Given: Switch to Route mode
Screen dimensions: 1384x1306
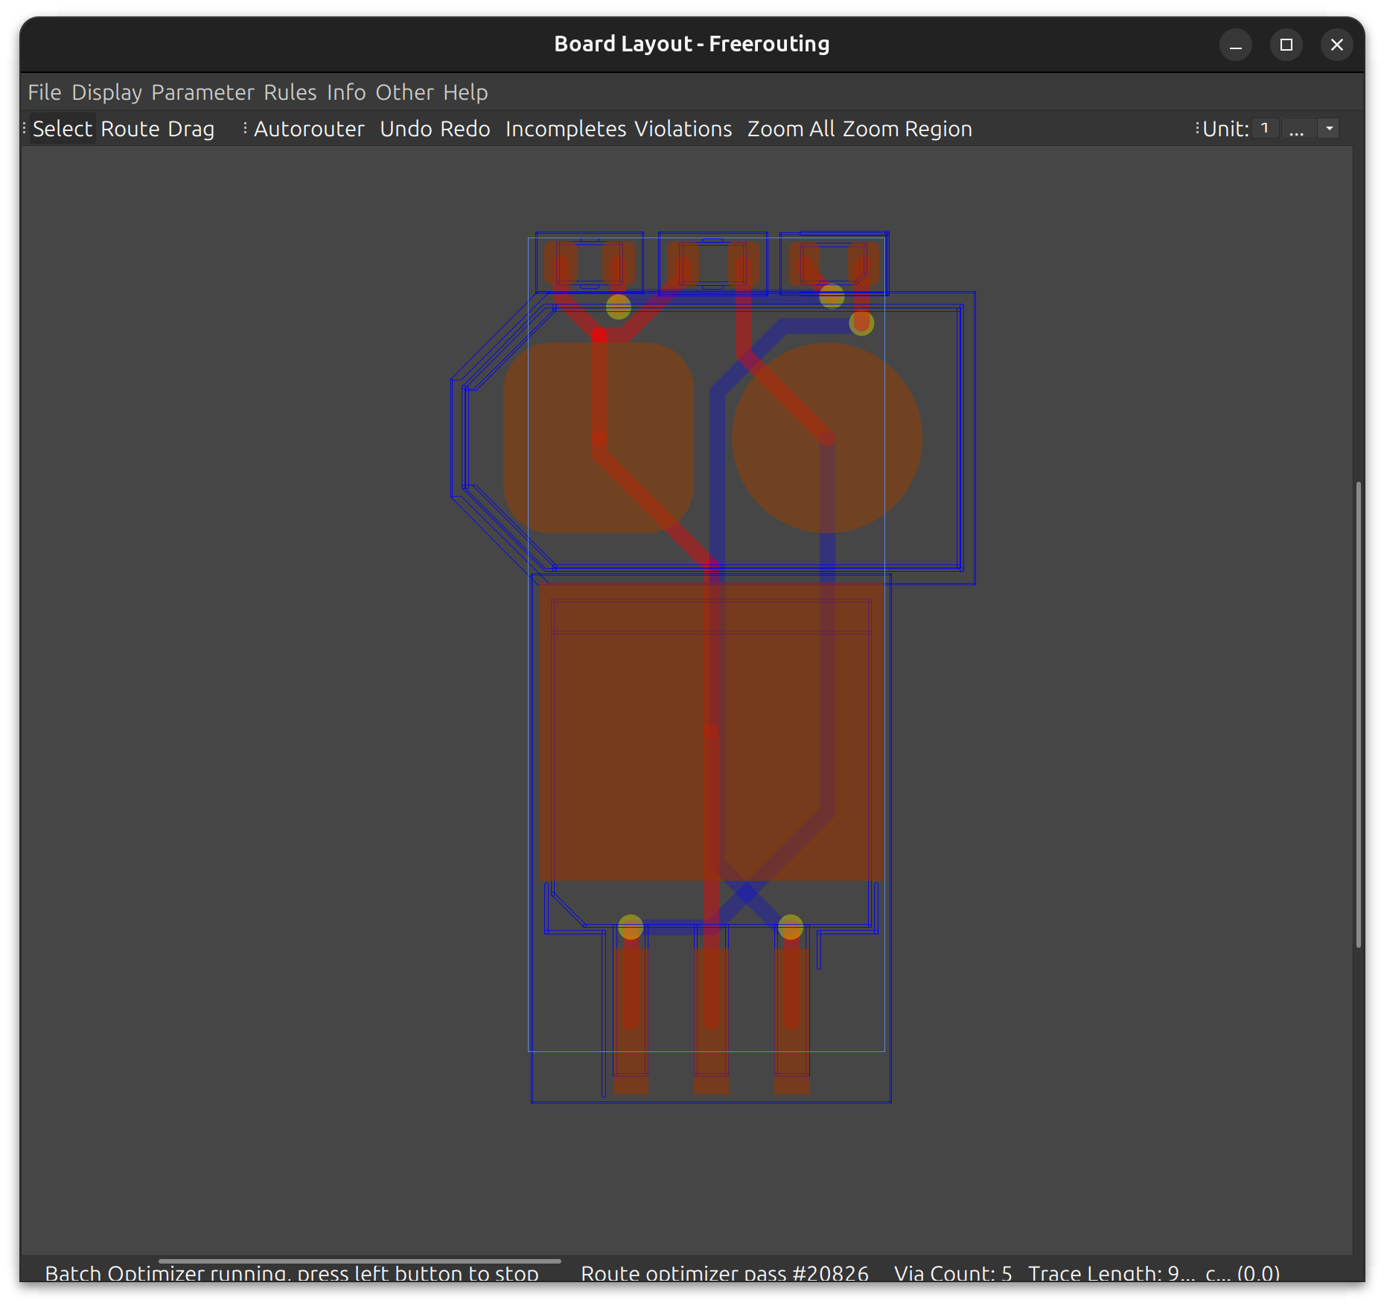Looking at the screenshot, I should tap(131, 128).
